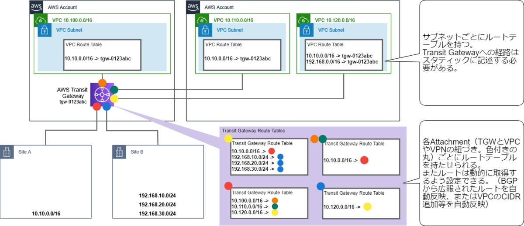
Task: Click the red dot in the orange-green-marked route table
Action: (x=365, y=160)
